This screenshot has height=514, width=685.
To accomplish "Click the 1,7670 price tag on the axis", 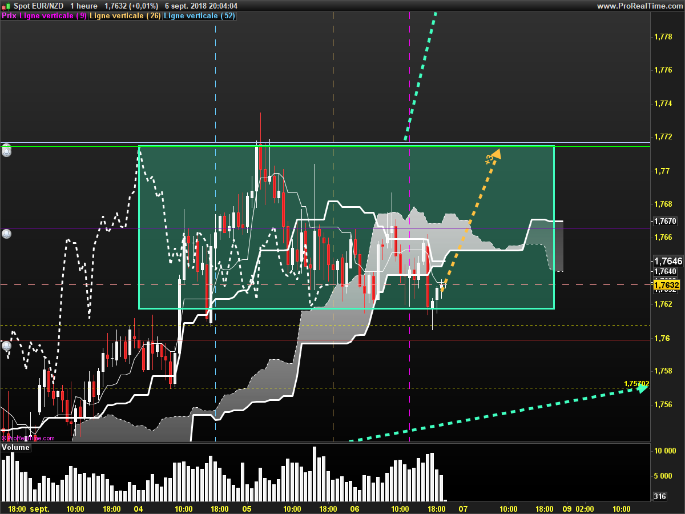I will 665,220.
